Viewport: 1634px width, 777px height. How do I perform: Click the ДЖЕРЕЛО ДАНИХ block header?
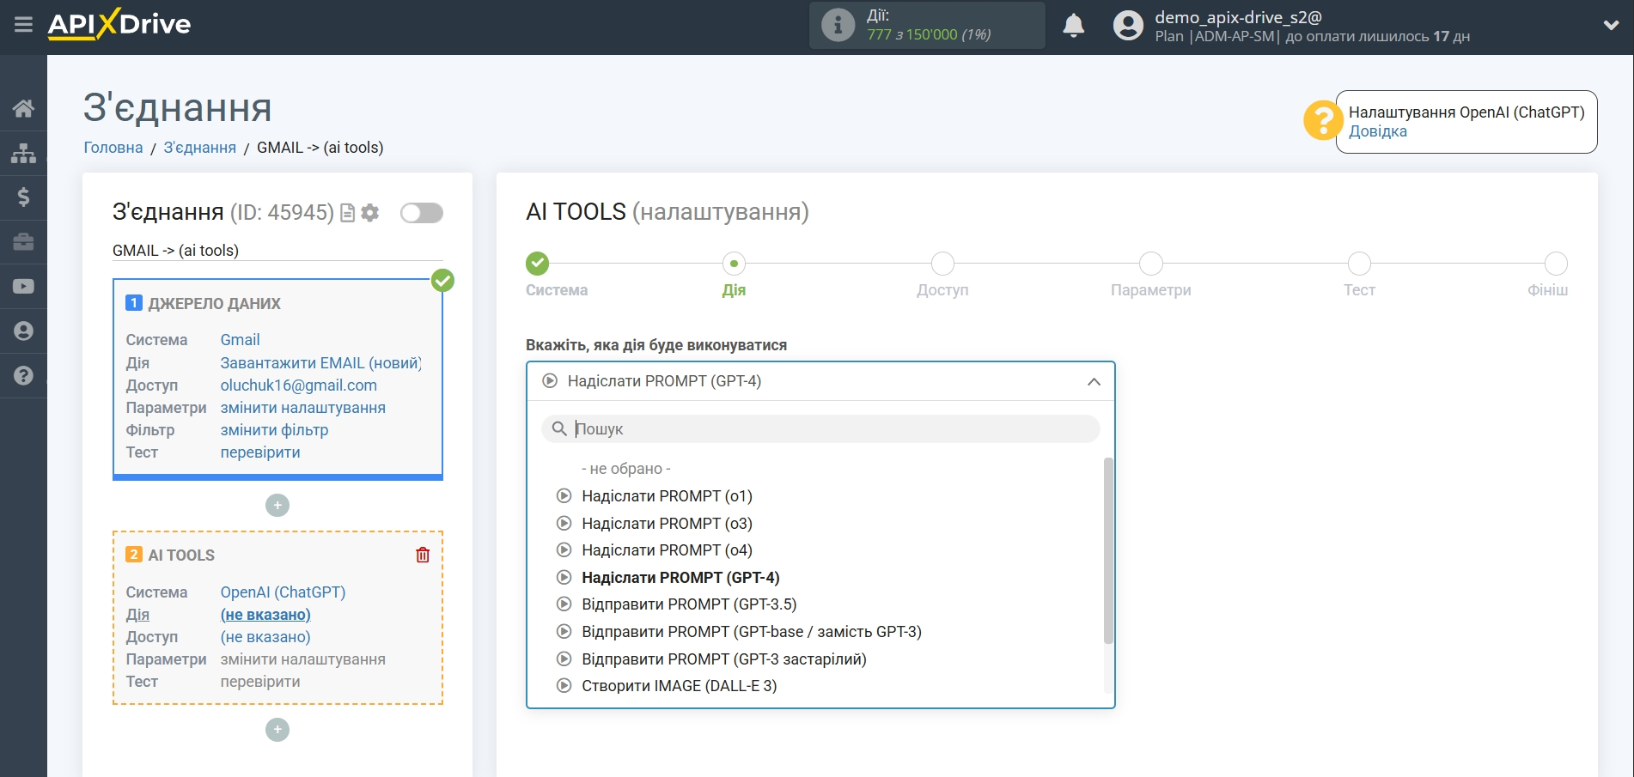214,304
